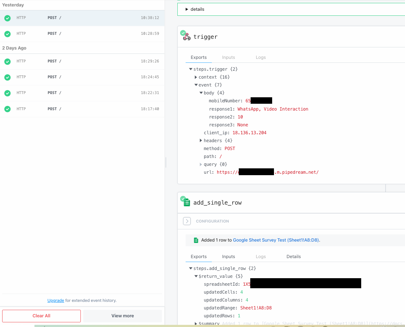Click the green check icon of 10:38:12 event
This screenshot has height=327, width=405.
tap(8, 18)
